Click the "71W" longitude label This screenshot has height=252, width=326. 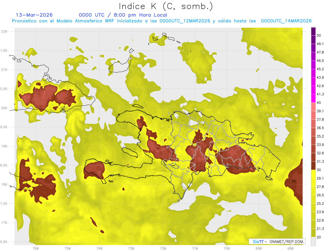[x=195, y=248]
